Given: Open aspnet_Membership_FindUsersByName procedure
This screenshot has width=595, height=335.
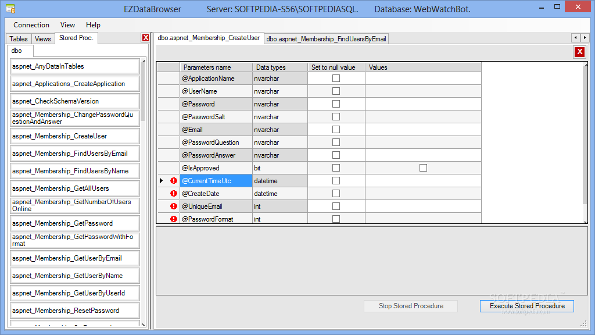Looking at the screenshot, I should (x=75, y=172).
